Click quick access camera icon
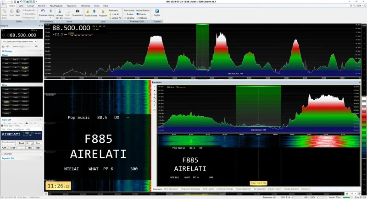This screenshot has height=199, width=367. point(18,2)
